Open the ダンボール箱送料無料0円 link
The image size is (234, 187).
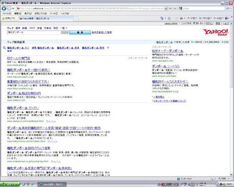point(24,93)
